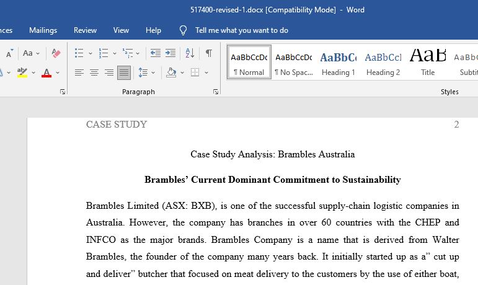Image resolution: width=478 pixels, height=285 pixels.
Task: Open Line Spacing dropdown arrow
Action: (153, 72)
